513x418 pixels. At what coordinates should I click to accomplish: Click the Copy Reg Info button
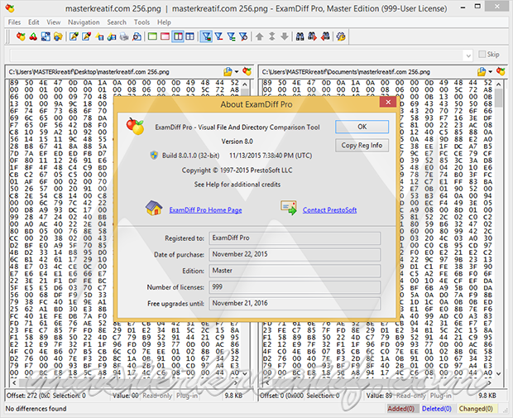pyautogui.click(x=362, y=146)
